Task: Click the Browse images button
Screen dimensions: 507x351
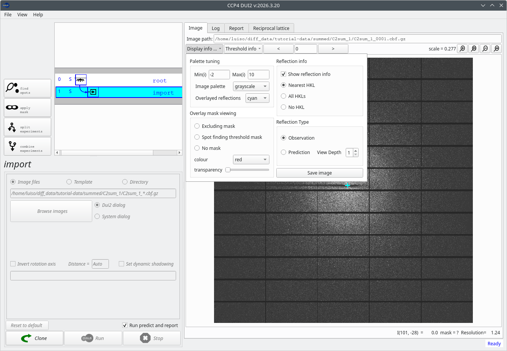Action: pyautogui.click(x=51, y=211)
